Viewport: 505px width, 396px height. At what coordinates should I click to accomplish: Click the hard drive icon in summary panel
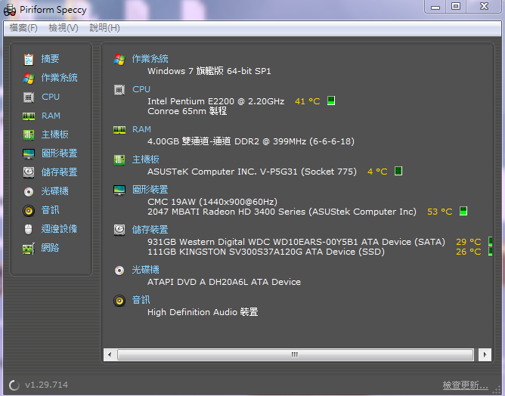coord(119,230)
